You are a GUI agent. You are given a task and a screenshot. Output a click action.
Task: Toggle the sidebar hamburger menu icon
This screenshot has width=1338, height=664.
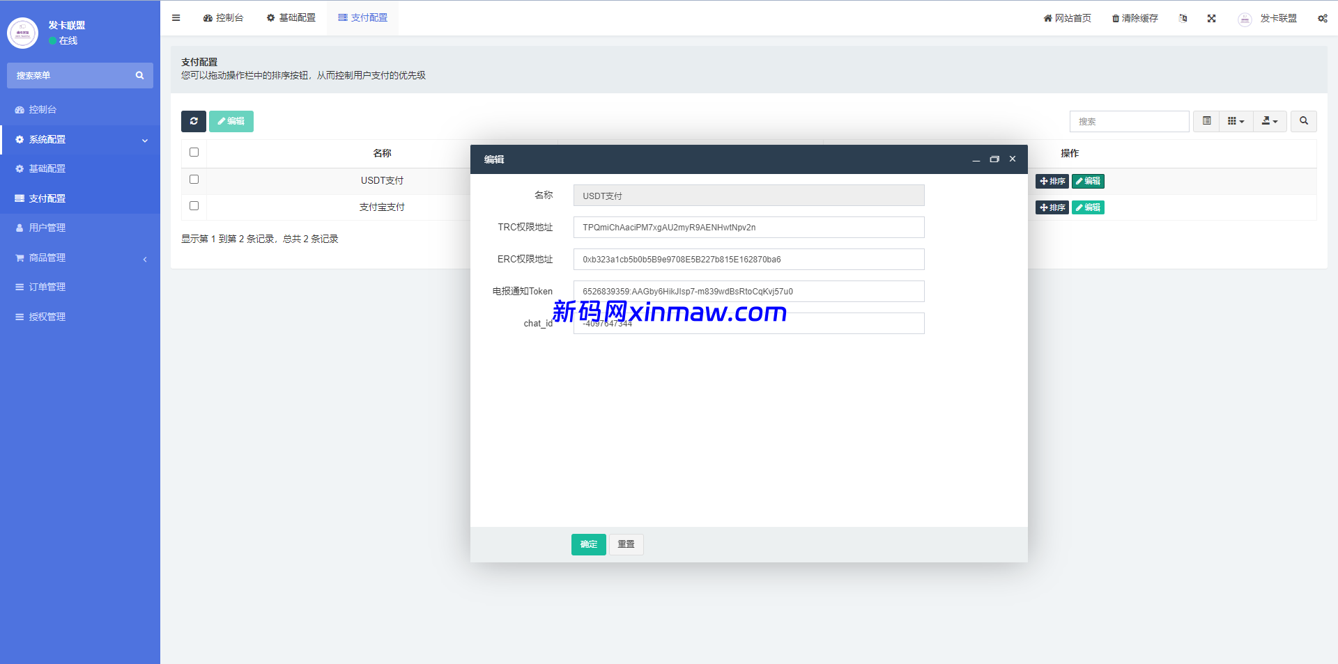(x=176, y=18)
